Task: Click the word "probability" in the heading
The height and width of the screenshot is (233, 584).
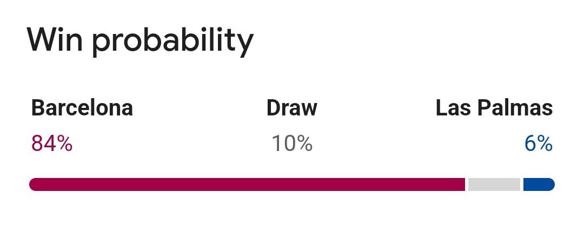Action: point(173,42)
